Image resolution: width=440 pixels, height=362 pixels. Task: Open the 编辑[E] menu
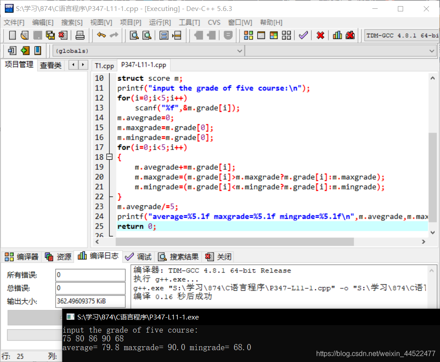click(43, 22)
